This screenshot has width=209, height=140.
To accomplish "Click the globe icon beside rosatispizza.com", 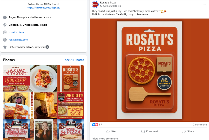I will (x=5, y=40).
